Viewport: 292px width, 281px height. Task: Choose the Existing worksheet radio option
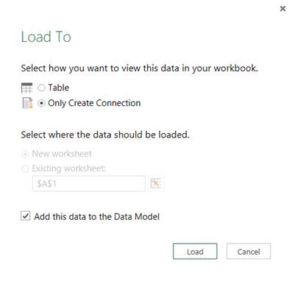click(x=25, y=168)
